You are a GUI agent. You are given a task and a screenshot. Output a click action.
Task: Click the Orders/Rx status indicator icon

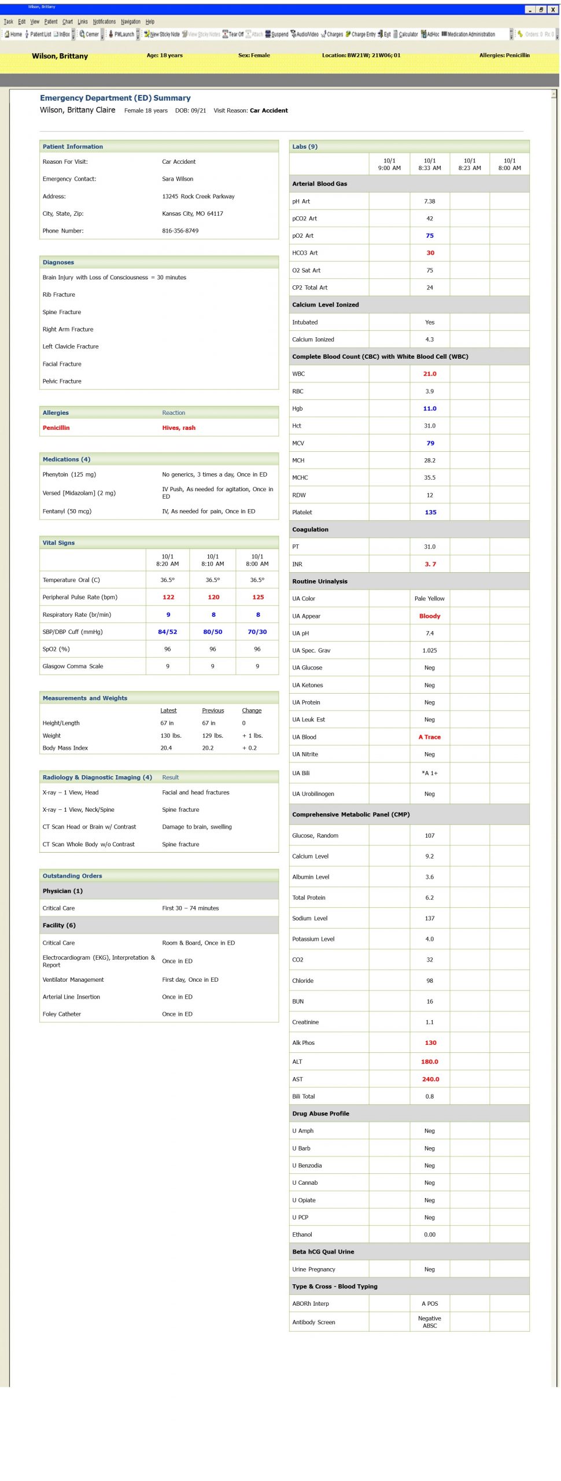coord(521,34)
